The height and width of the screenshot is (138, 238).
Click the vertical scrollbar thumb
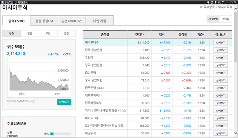tap(236, 37)
